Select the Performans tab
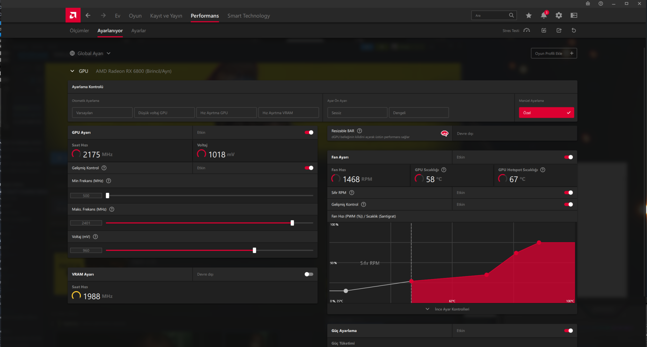 pyautogui.click(x=205, y=16)
